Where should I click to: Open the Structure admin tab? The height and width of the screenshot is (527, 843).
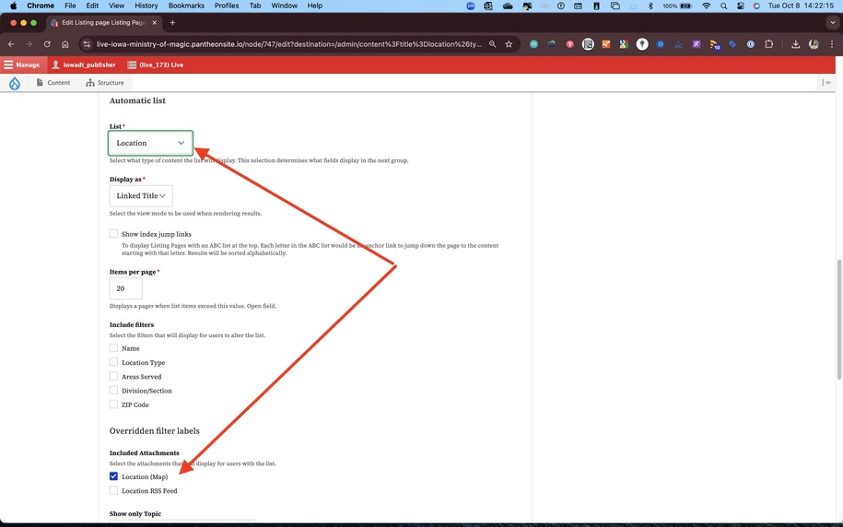tap(105, 82)
